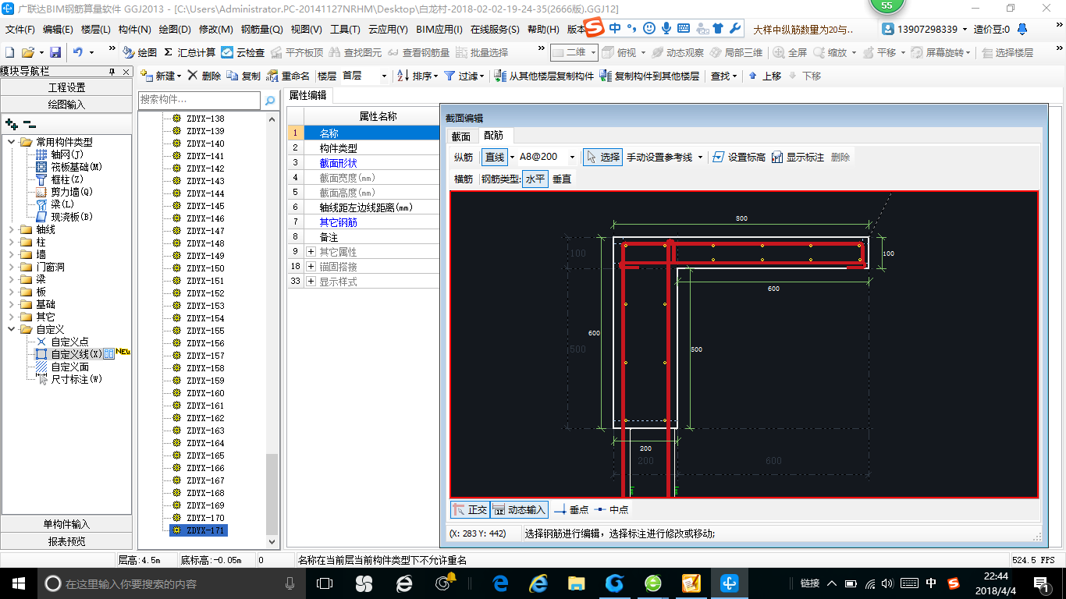
Task: Open the 在线服务(S) menu
Action: pos(495,30)
